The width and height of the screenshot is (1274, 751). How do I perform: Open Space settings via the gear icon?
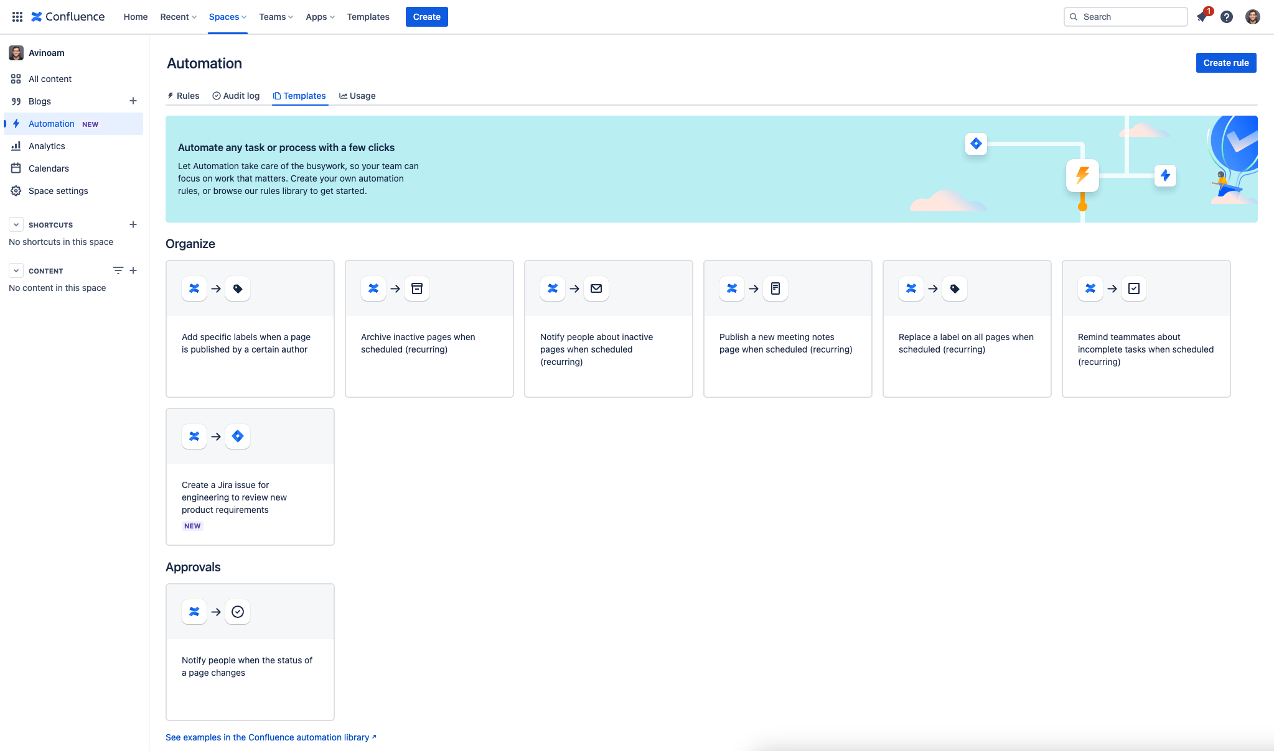(x=16, y=190)
